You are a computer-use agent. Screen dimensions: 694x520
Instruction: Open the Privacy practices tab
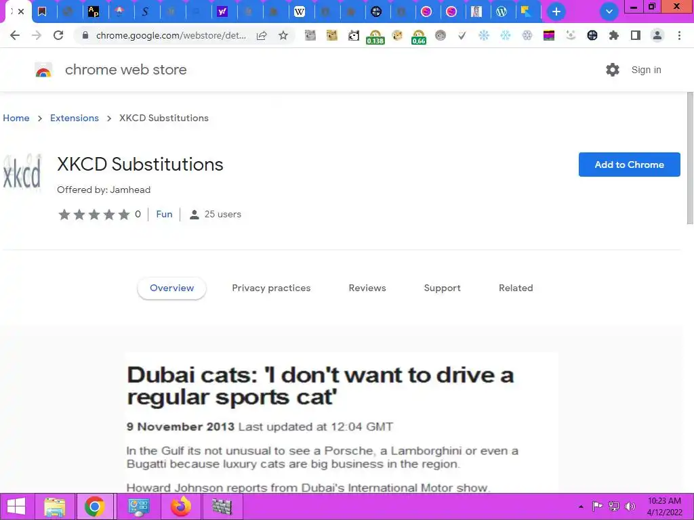click(x=271, y=288)
